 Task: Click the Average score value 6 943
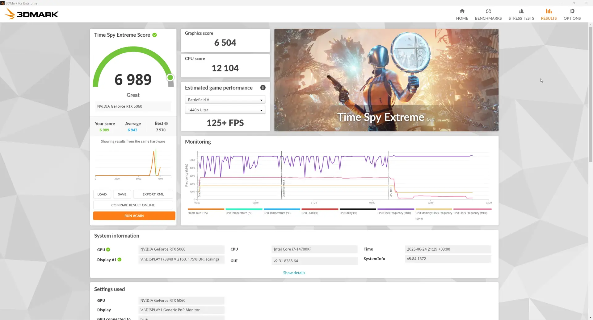click(x=132, y=130)
